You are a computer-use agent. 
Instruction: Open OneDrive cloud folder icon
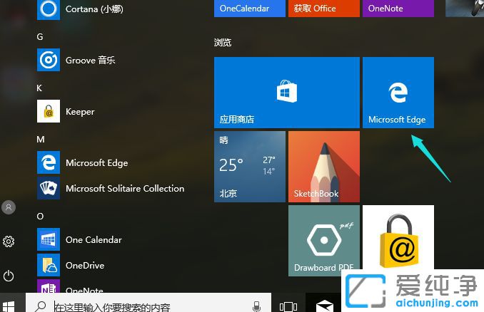(49, 265)
